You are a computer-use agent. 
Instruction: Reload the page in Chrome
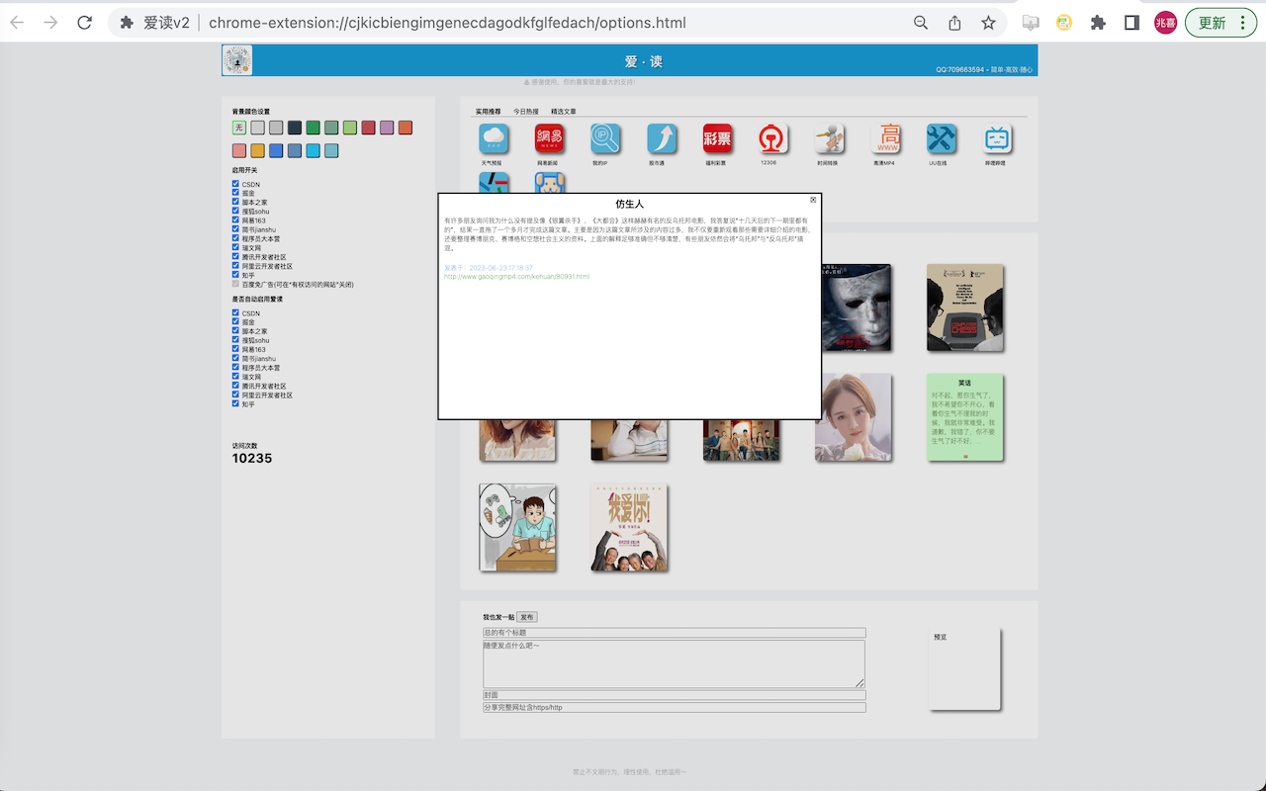point(85,23)
